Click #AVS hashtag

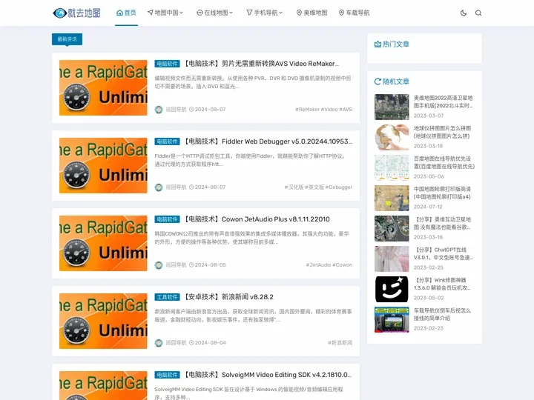pos(346,110)
